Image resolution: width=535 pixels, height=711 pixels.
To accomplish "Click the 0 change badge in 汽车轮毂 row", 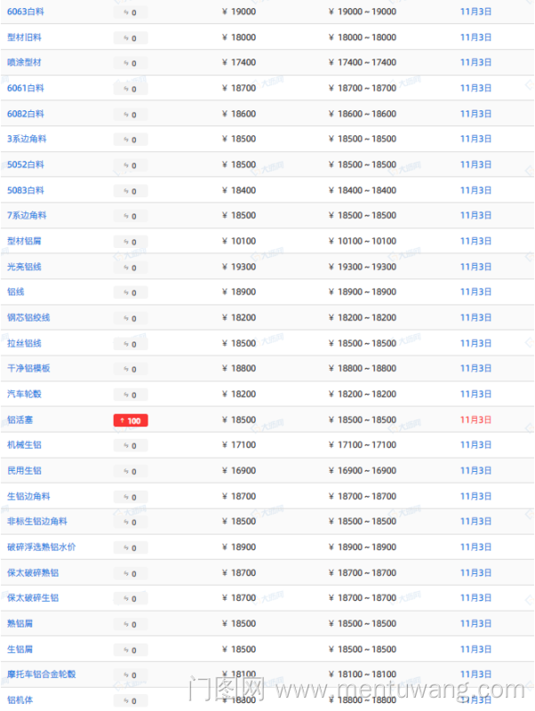I will 131,395.
